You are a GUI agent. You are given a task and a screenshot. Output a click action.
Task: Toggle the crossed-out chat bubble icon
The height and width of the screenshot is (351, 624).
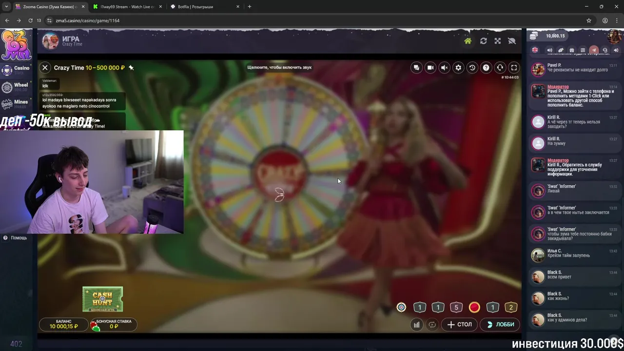(x=512, y=41)
